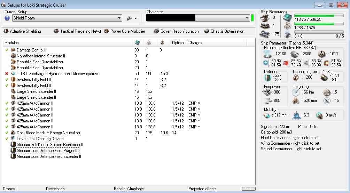
Task: Toggle the Damage Control II active checkmark
Action: (7, 50)
